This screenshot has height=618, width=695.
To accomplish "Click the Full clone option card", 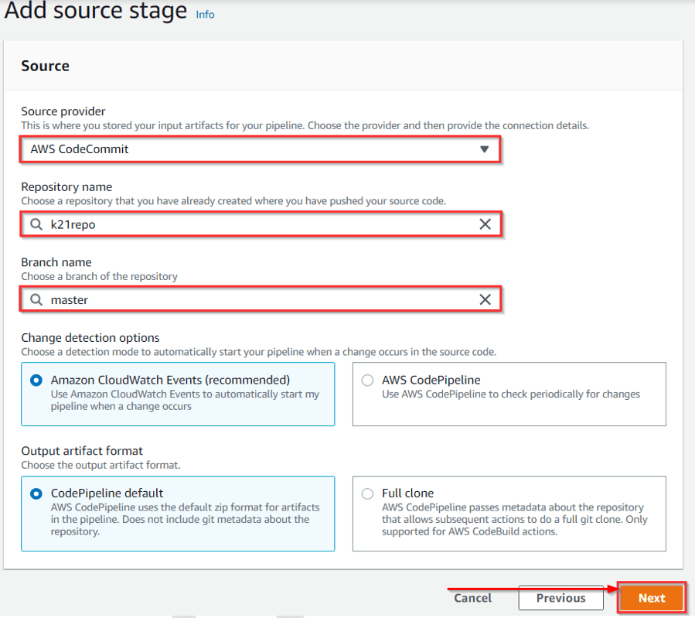I will pyautogui.click(x=509, y=514).
